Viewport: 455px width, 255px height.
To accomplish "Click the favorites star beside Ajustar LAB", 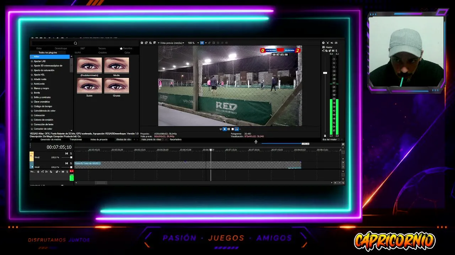I will click(32, 61).
